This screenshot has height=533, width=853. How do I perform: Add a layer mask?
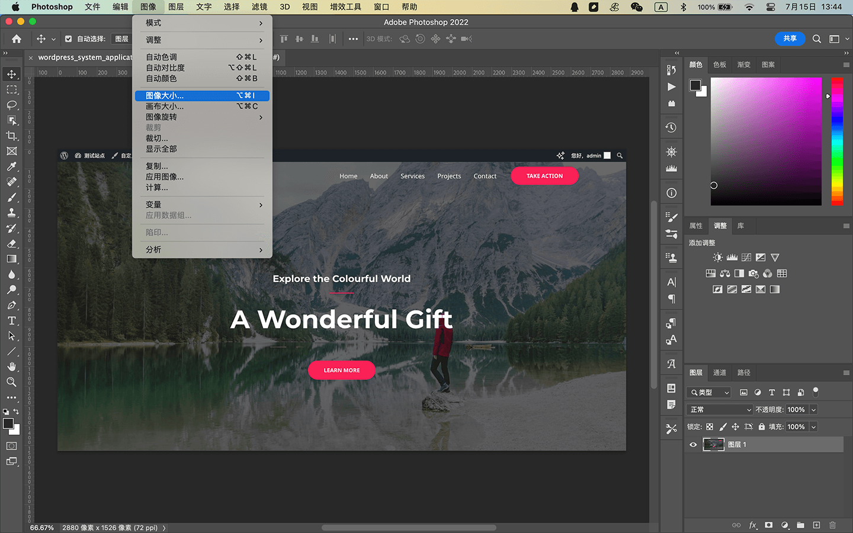[x=768, y=525]
